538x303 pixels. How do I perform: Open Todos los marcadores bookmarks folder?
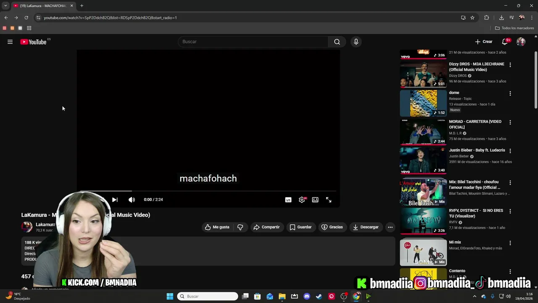click(x=514, y=28)
